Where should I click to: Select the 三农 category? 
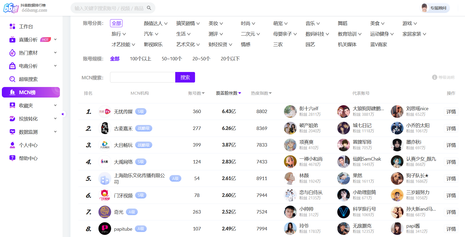click(278, 45)
